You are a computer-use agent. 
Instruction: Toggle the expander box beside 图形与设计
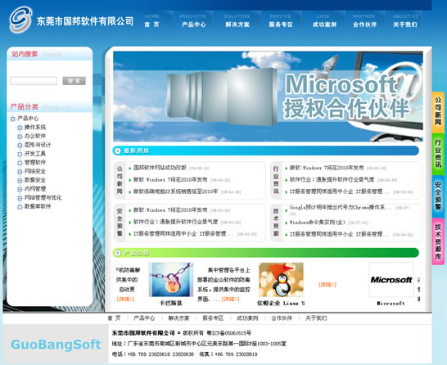(x=20, y=145)
